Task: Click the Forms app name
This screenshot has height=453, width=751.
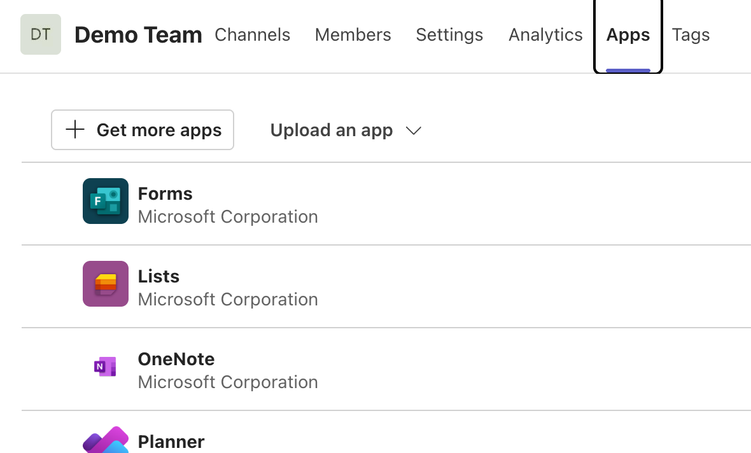Action: tap(165, 193)
